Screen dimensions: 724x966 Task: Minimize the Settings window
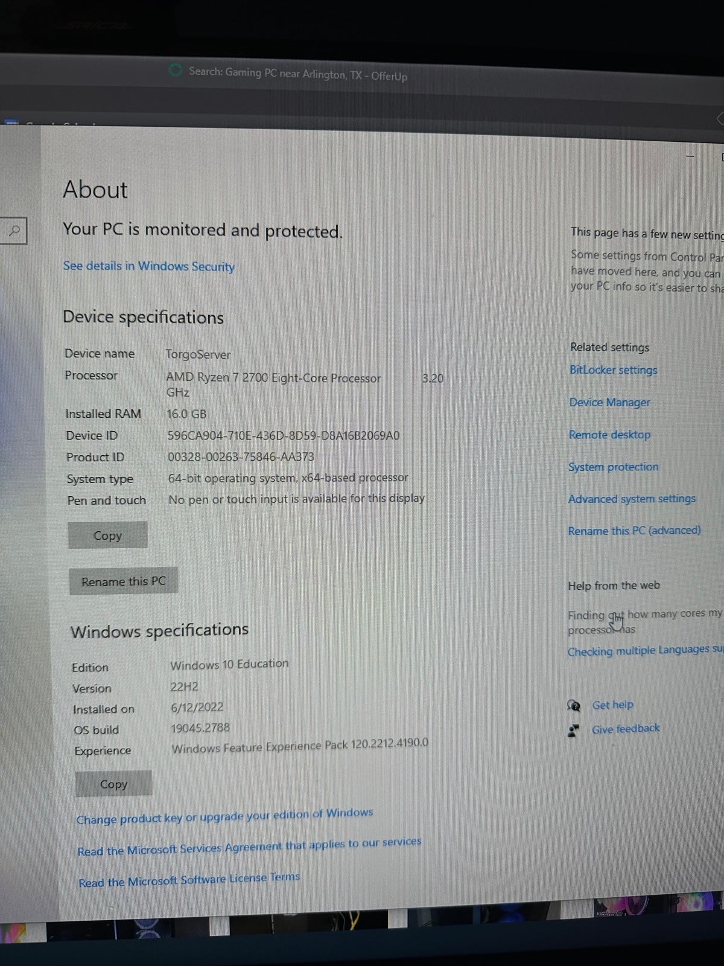690,156
